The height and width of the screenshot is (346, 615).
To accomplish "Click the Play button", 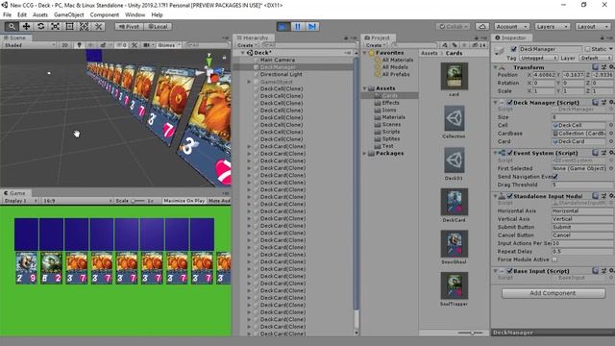I will 283,26.
